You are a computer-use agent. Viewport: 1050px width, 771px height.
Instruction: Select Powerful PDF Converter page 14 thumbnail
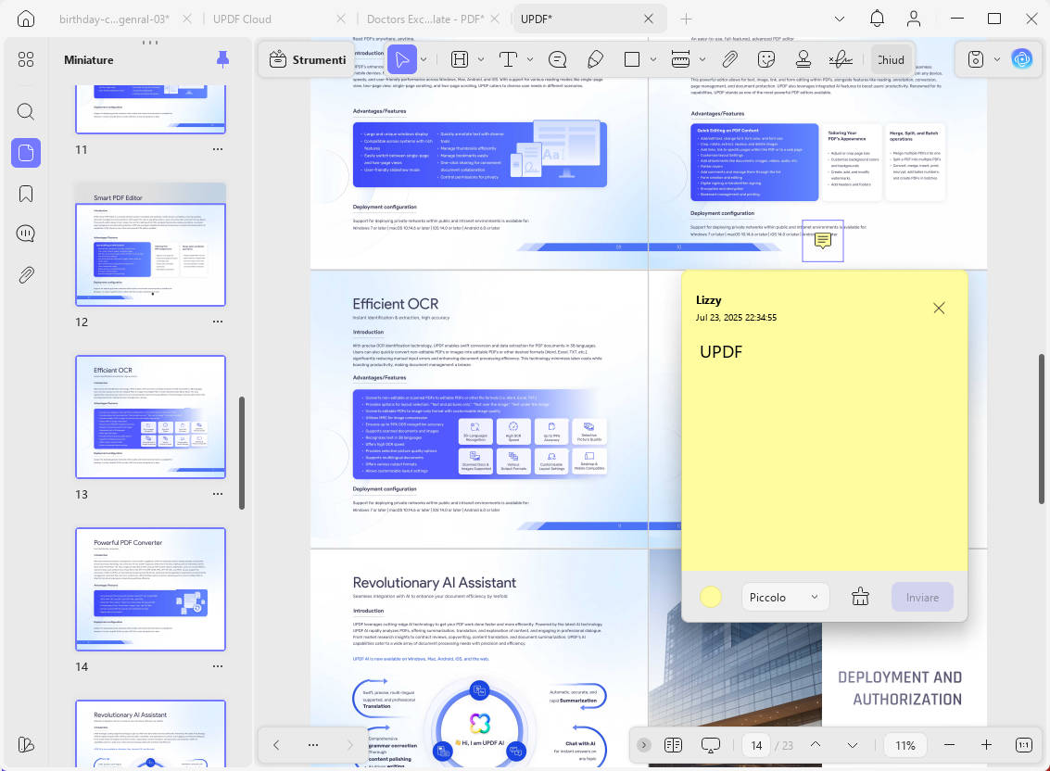click(x=151, y=588)
